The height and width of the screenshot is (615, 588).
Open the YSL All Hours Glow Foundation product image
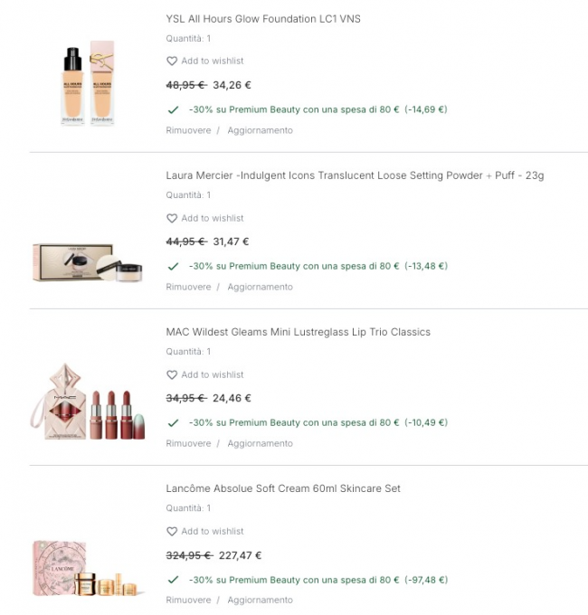[89, 83]
